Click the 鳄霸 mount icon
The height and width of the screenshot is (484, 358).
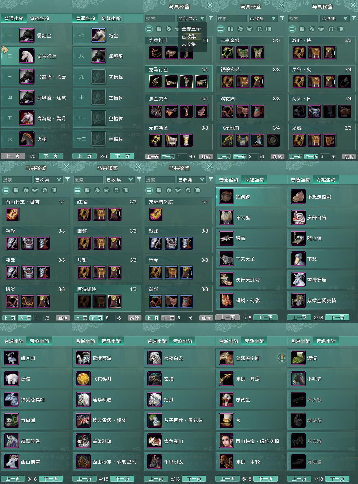[x=226, y=238]
